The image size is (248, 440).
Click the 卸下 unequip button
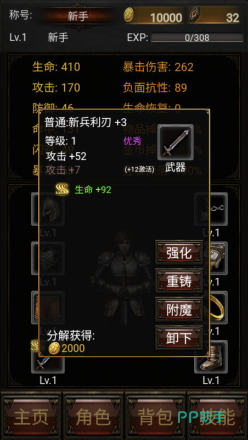click(179, 338)
